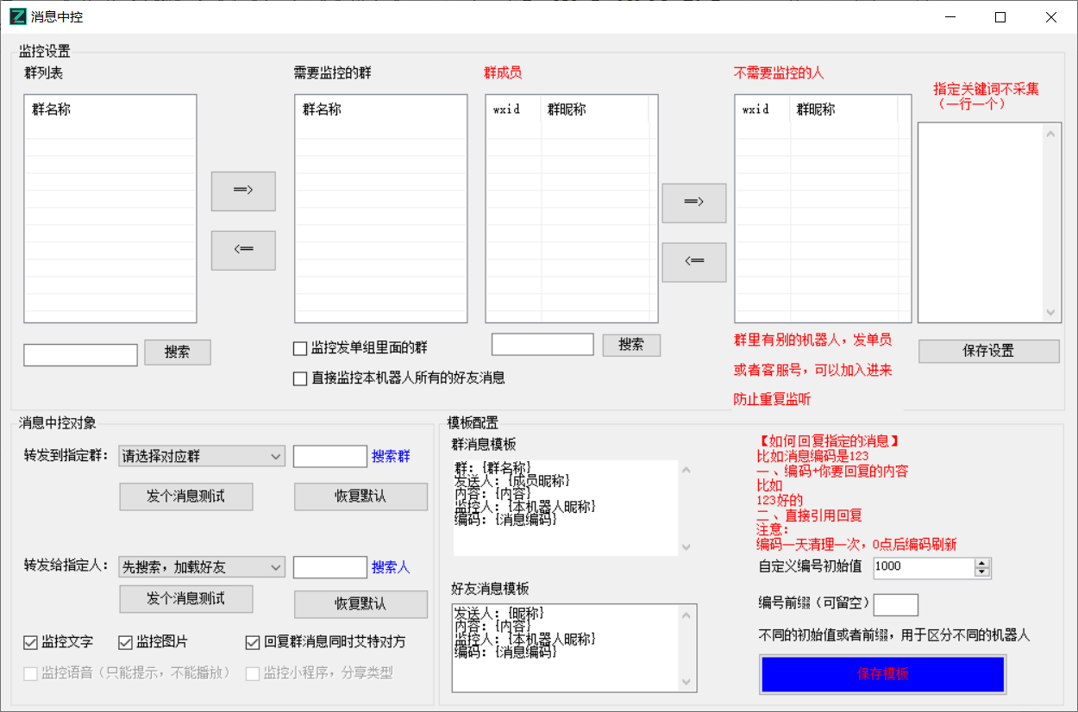Close the 消息中控 window

pyautogui.click(x=1050, y=16)
